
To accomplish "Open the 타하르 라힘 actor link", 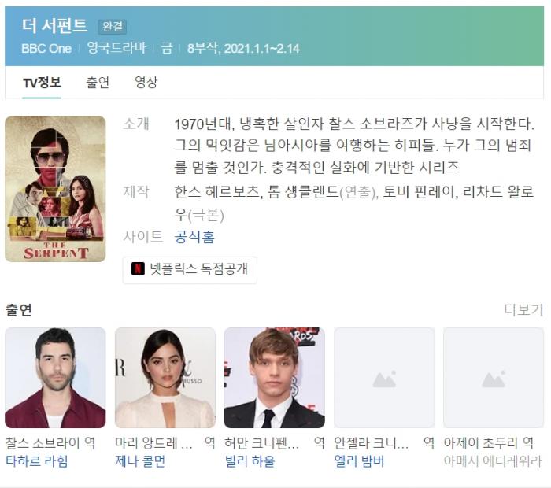I will 36,461.
